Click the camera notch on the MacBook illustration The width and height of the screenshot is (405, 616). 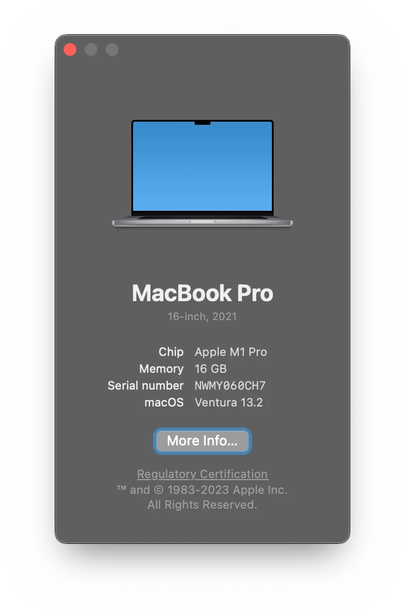202,123
